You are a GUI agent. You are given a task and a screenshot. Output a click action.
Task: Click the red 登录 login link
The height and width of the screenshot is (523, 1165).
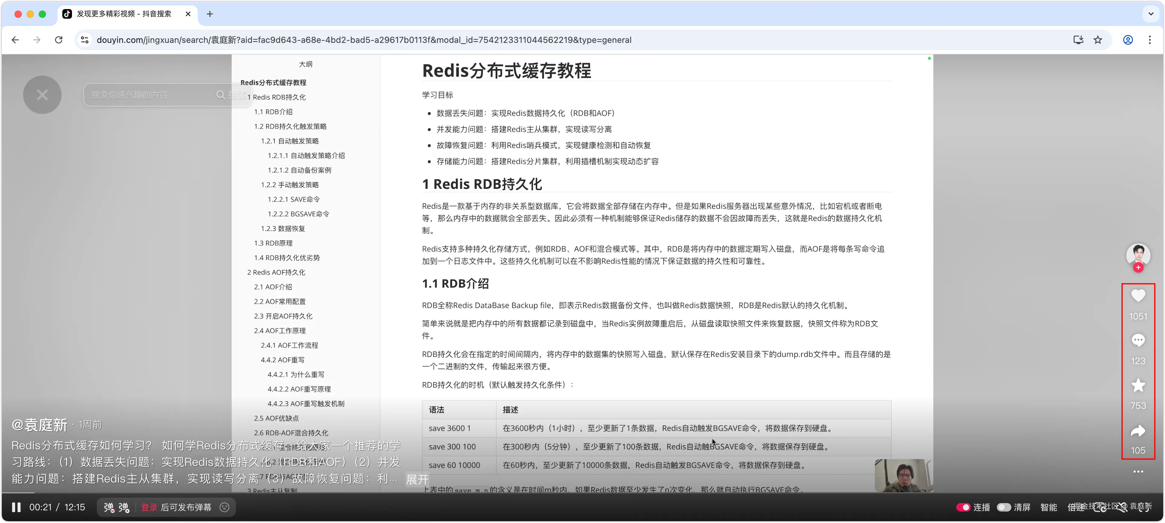[x=149, y=507]
